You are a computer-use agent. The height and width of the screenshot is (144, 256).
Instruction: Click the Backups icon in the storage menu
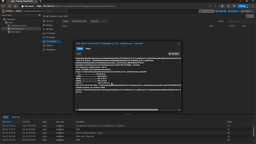44,25
